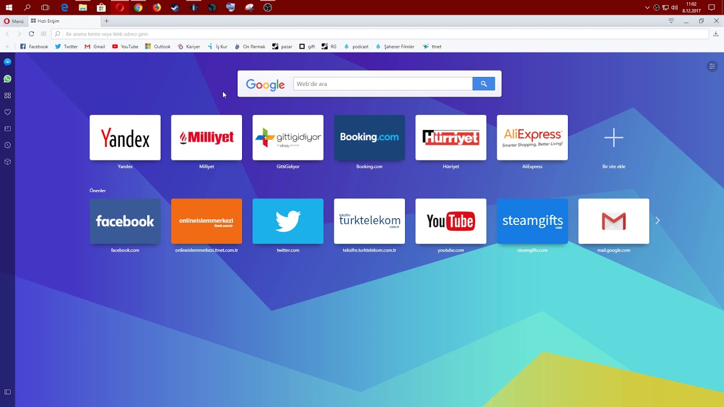The image size is (724, 407).
Task: Open the youtube.com suggestion tile
Action: [451, 221]
